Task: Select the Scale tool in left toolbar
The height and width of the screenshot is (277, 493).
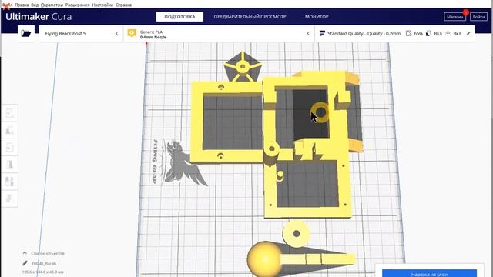Action: tap(10, 130)
